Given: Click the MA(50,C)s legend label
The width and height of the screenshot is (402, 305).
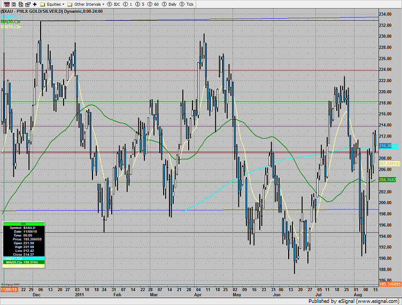Looking at the screenshot, I should pyautogui.click(x=11, y=21).
